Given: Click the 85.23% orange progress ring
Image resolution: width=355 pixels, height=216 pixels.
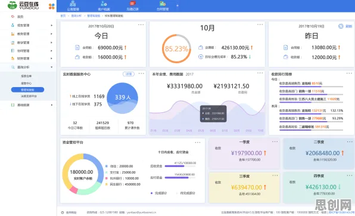Looking at the screenshot, I should [x=176, y=48].
